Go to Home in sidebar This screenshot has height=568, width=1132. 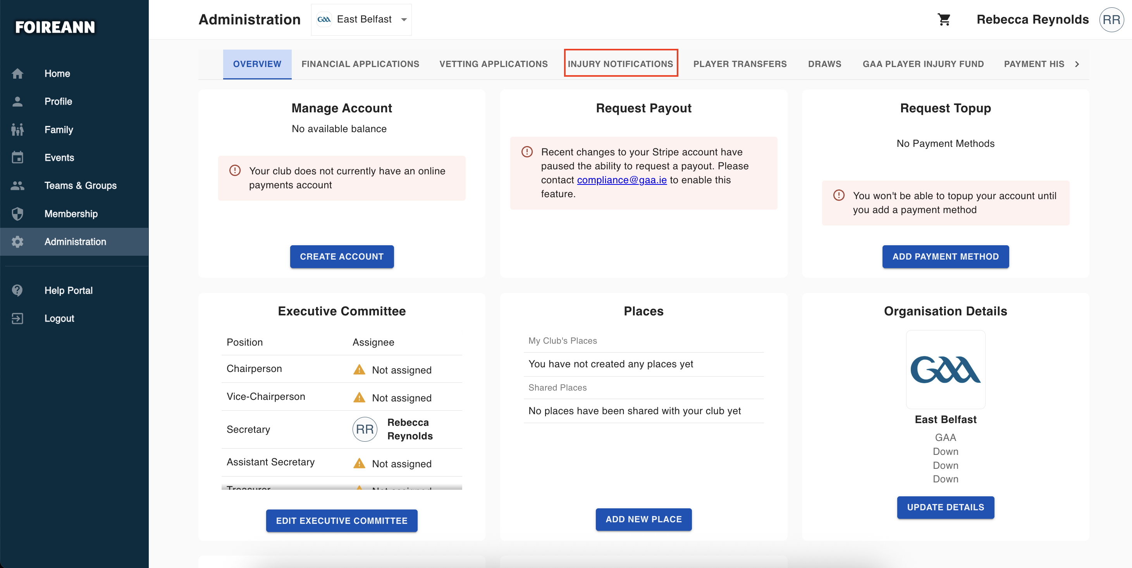click(x=74, y=73)
